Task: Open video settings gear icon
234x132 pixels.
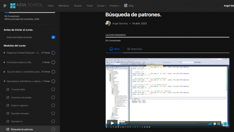Action: coord(215,124)
